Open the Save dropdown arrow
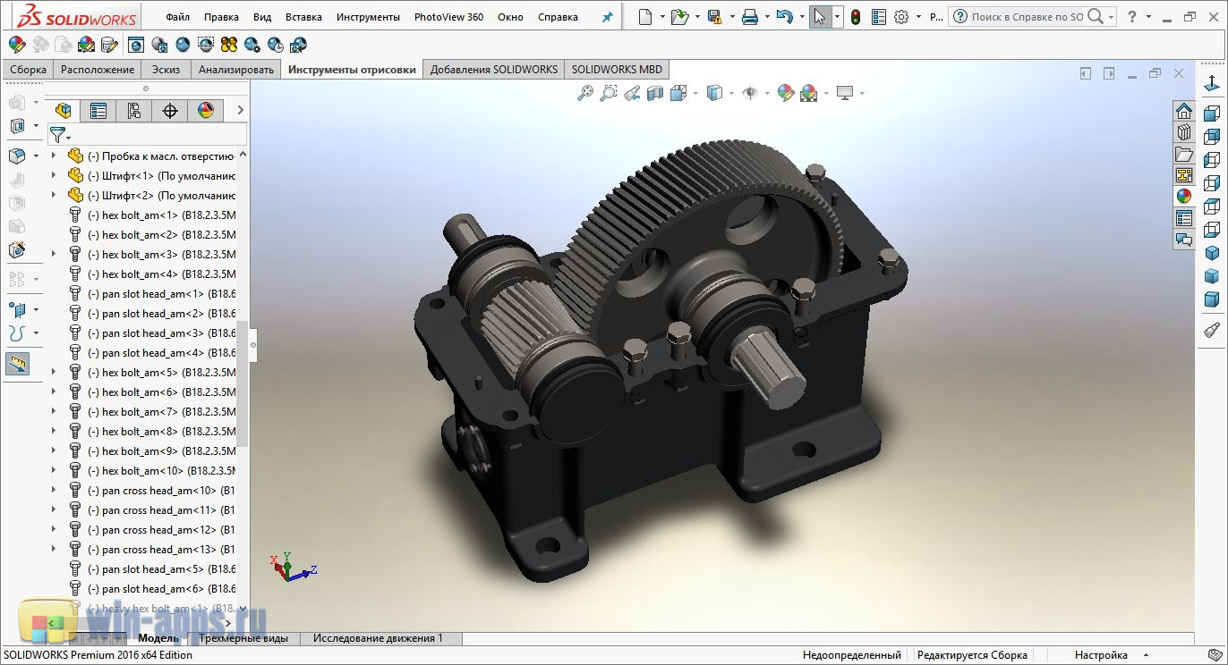Image resolution: width=1228 pixels, height=665 pixels. click(x=731, y=17)
